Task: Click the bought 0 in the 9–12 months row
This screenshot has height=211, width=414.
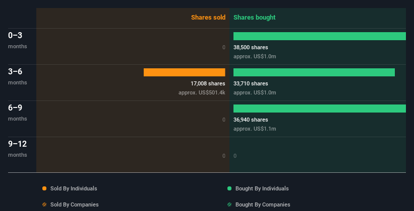Action: pos(235,156)
